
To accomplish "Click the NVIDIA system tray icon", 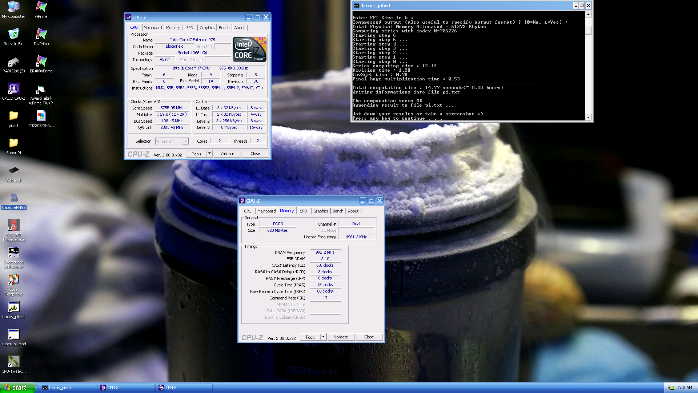I will coord(671,388).
